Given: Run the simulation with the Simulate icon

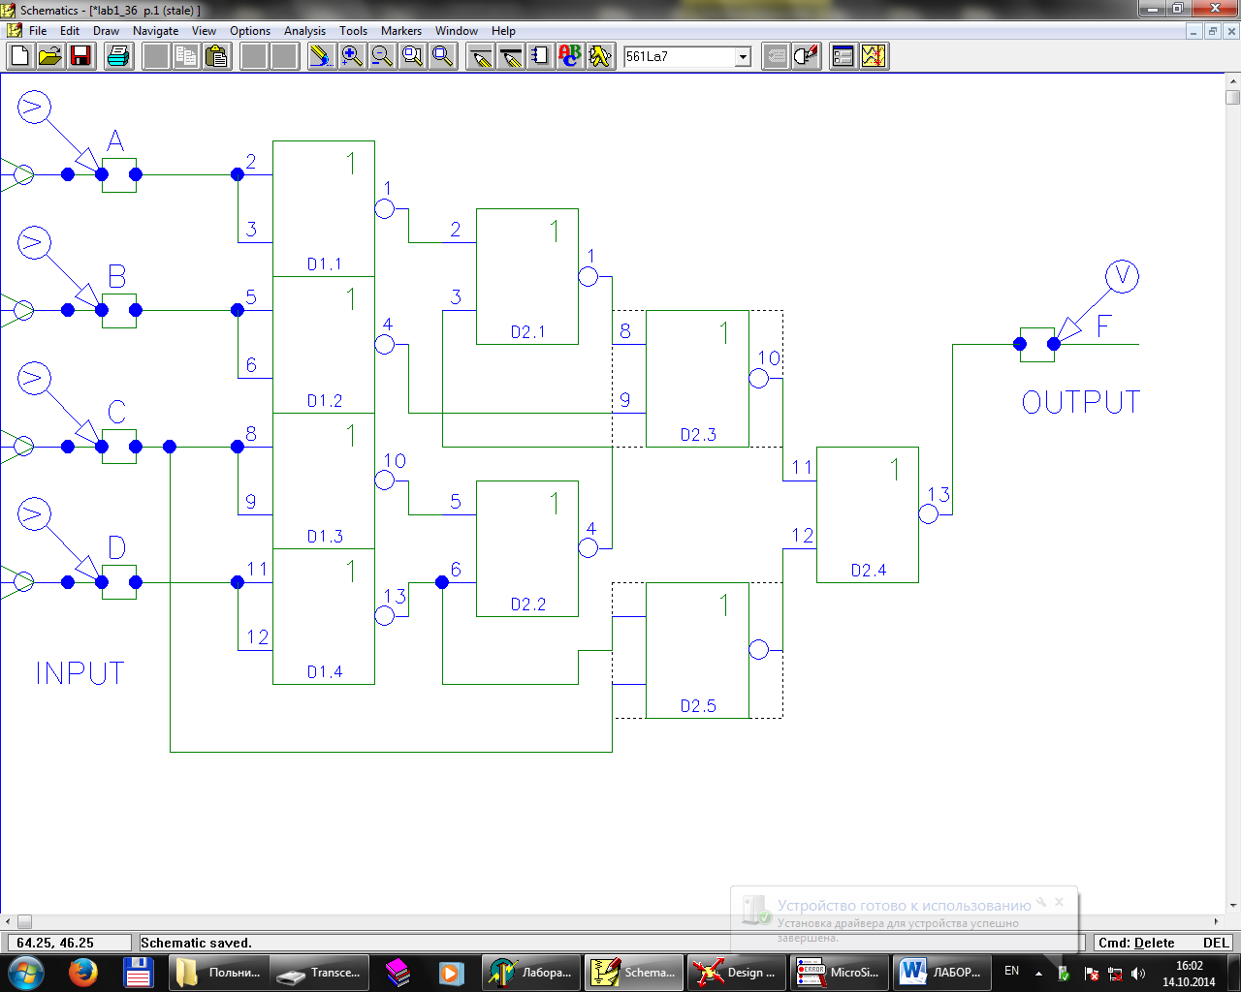Looking at the screenshot, I should pos(874,56).
